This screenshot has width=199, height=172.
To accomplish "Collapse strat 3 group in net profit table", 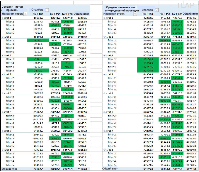I will coord(2,56).
